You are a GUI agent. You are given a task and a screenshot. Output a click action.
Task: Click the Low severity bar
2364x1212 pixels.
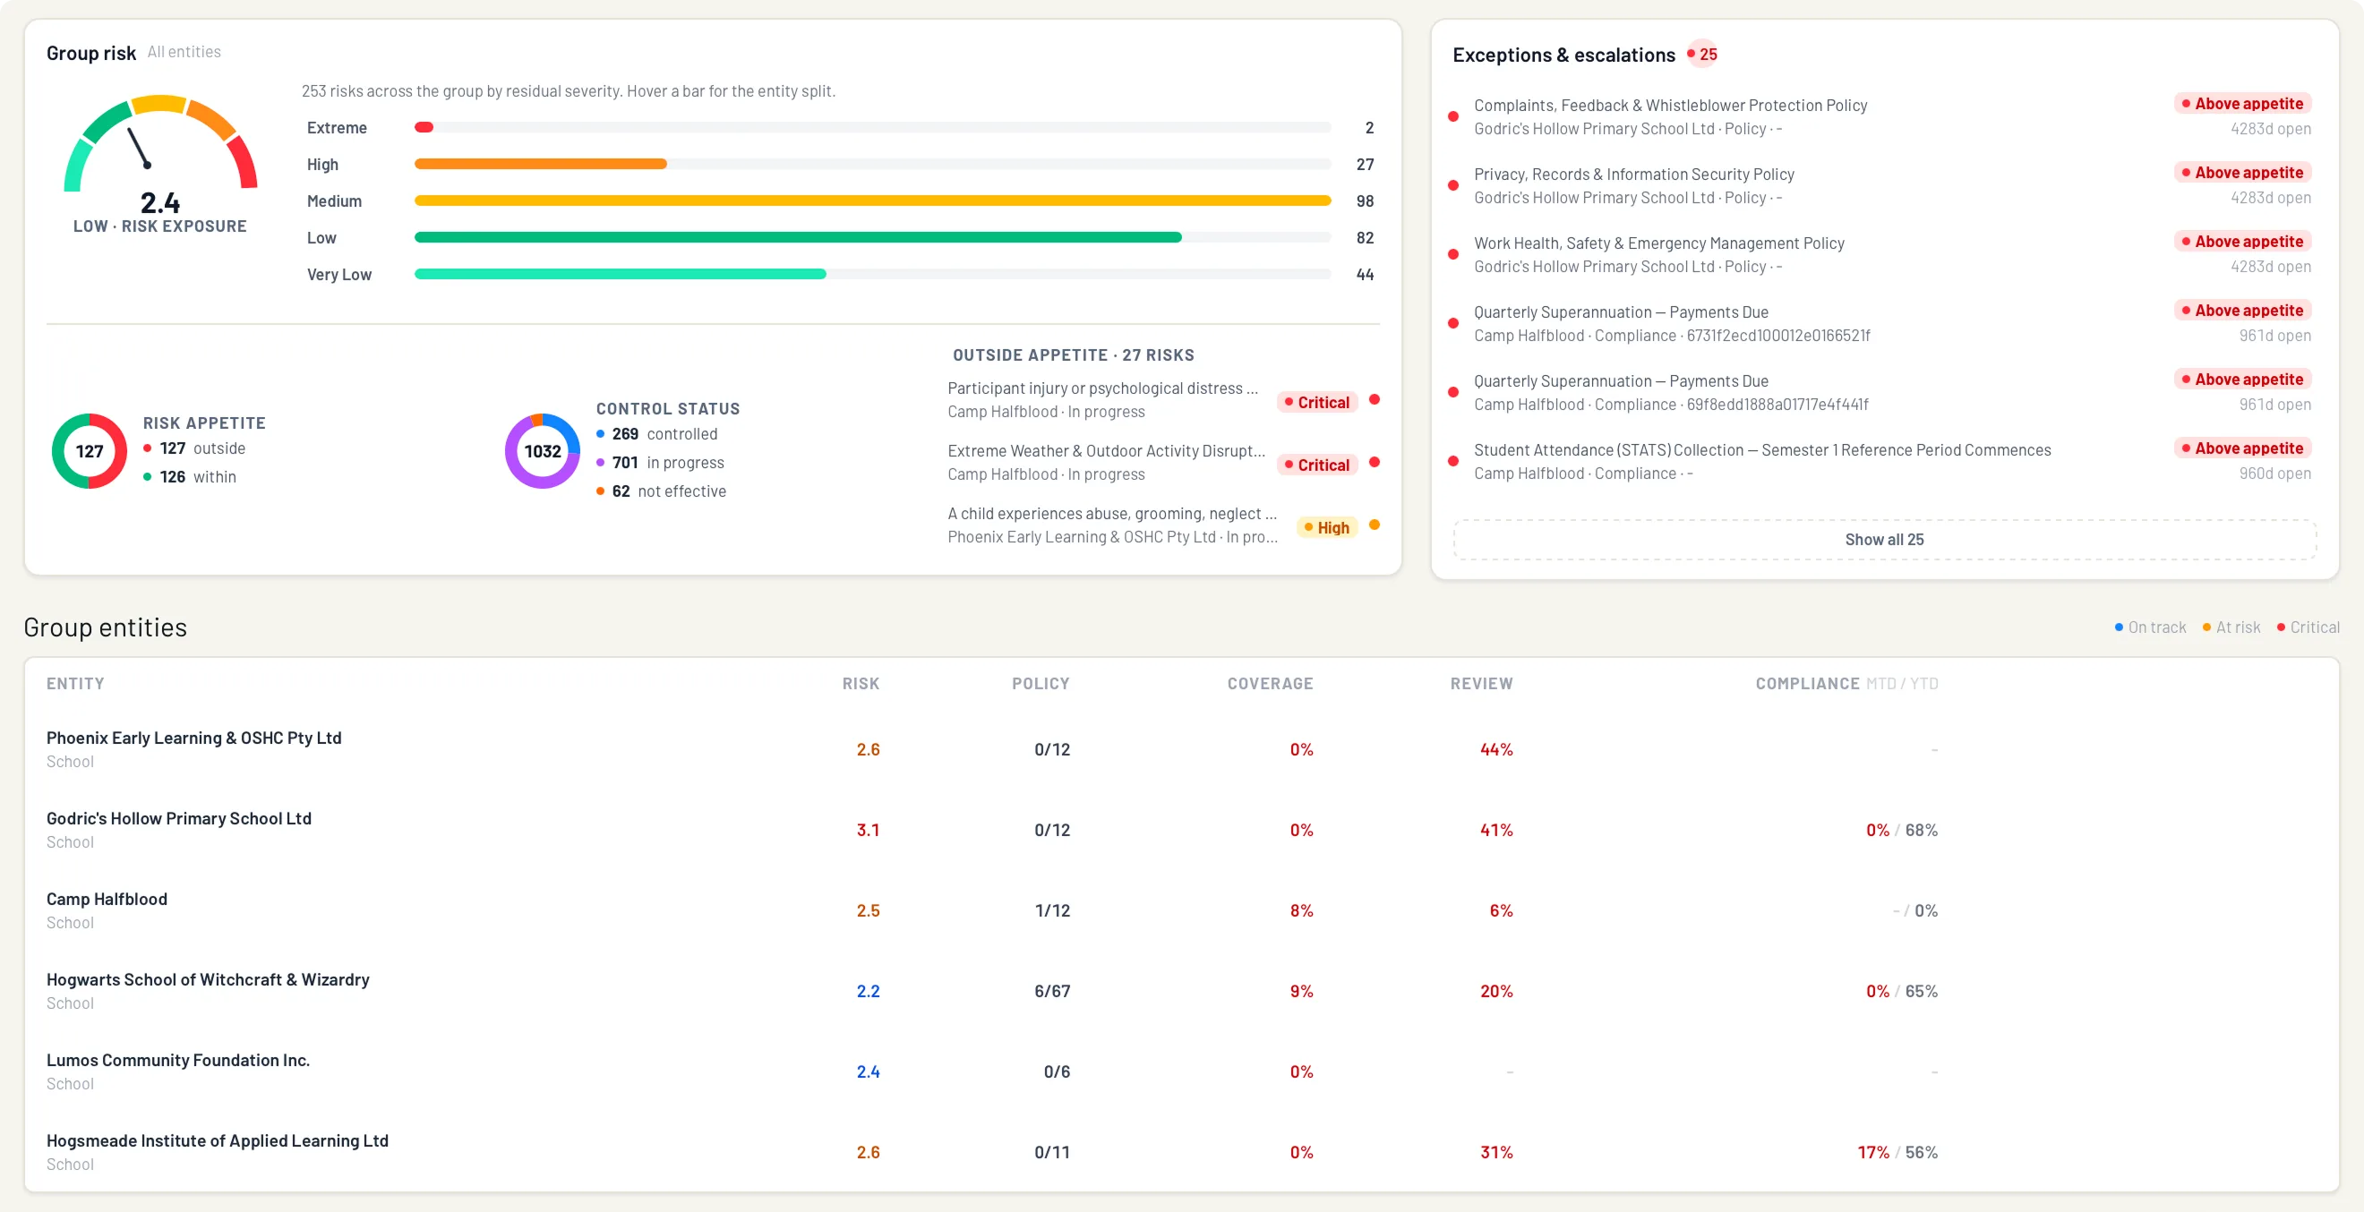[872, 237]
